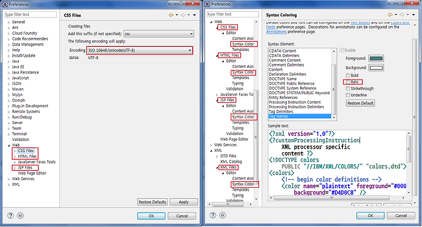The image size is (422, 227).
Task: Click forward arrow in CSS Files page header
Action: (183, 15)
